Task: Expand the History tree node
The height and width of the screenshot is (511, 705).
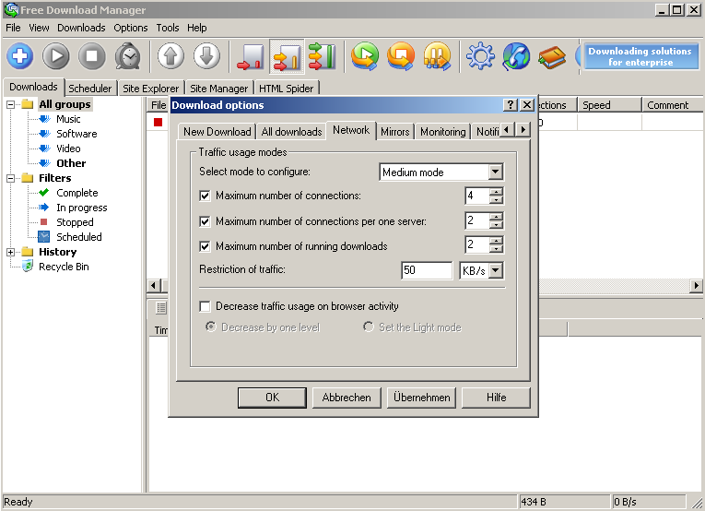Action: 11,252
